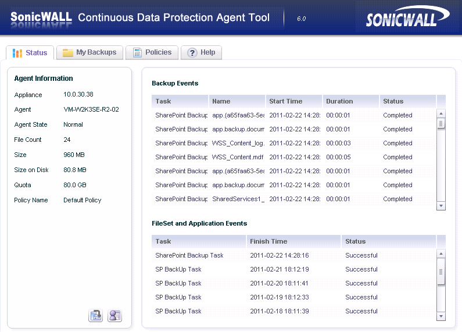Click the Quota value 80.0 GB
Screen dimensions: 462x332
[75, 185]
